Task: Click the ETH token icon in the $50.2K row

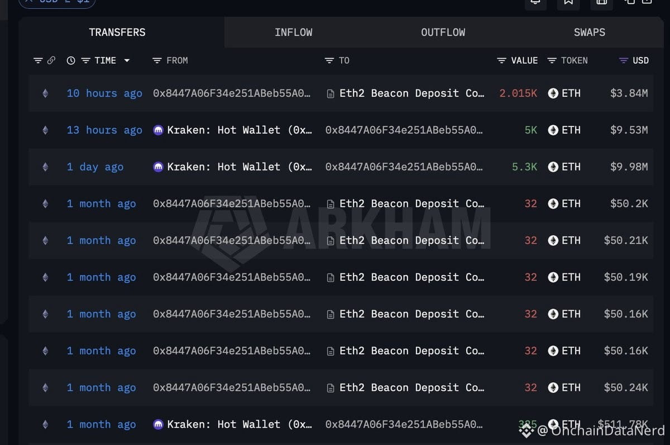Action: (553, 204)
